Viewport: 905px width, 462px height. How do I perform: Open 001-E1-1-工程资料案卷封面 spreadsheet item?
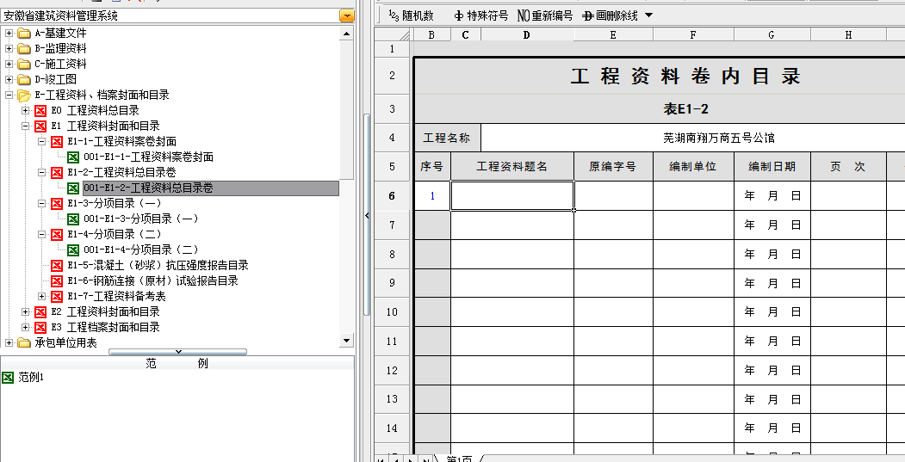[x=147, y=157]
